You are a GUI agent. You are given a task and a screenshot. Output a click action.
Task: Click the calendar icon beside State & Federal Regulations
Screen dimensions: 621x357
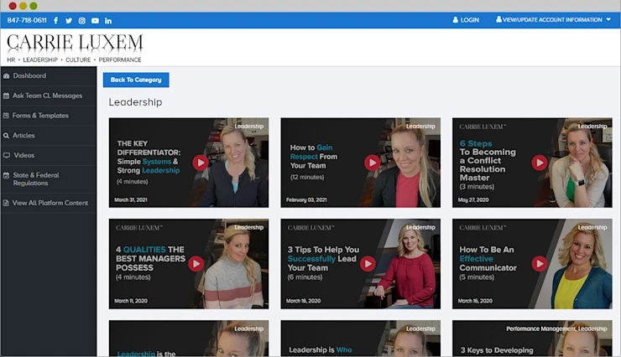7,175
